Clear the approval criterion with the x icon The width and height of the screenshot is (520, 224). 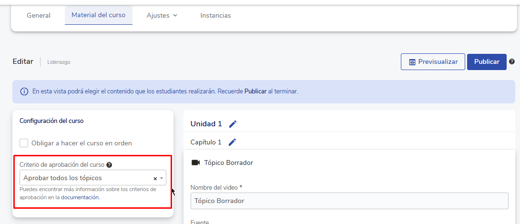pos(155,178)
